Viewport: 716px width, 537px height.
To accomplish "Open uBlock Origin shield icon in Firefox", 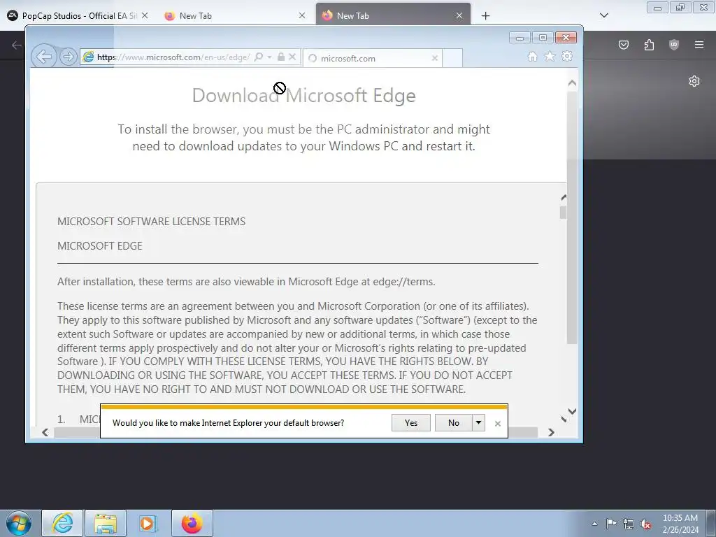I will coord(674,45).
